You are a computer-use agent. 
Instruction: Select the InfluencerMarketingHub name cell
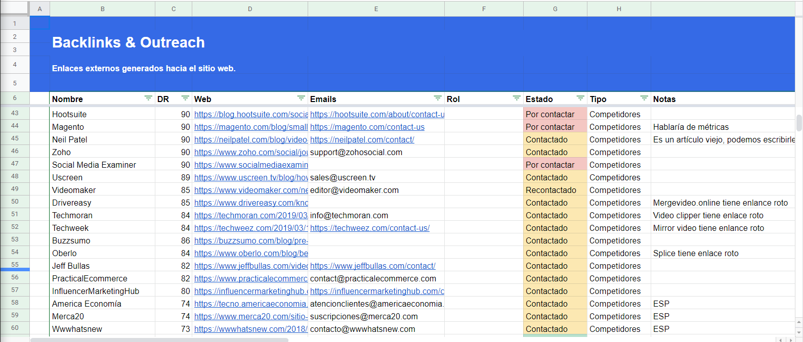[103, 291]
